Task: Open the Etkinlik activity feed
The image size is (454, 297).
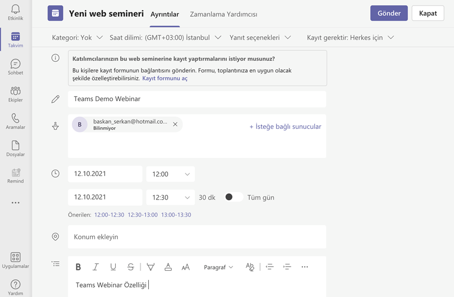Action: 15,12
